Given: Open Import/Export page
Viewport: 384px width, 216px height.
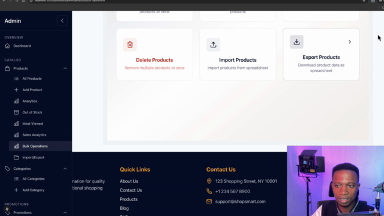Looking at the screenshot, I should 34,157.
